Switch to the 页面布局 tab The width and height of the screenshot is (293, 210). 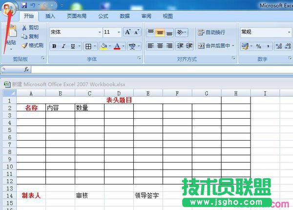77,16
